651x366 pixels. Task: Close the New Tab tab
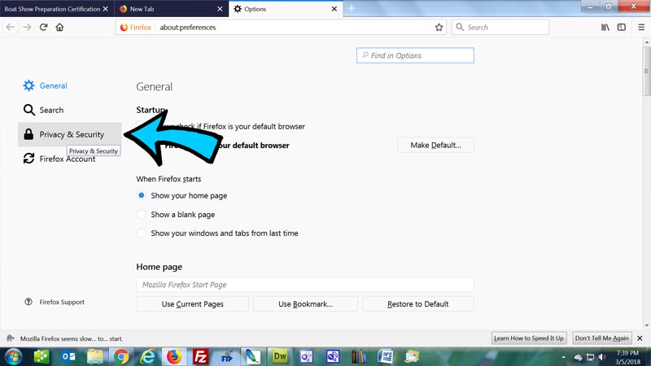tap(220, 9)
